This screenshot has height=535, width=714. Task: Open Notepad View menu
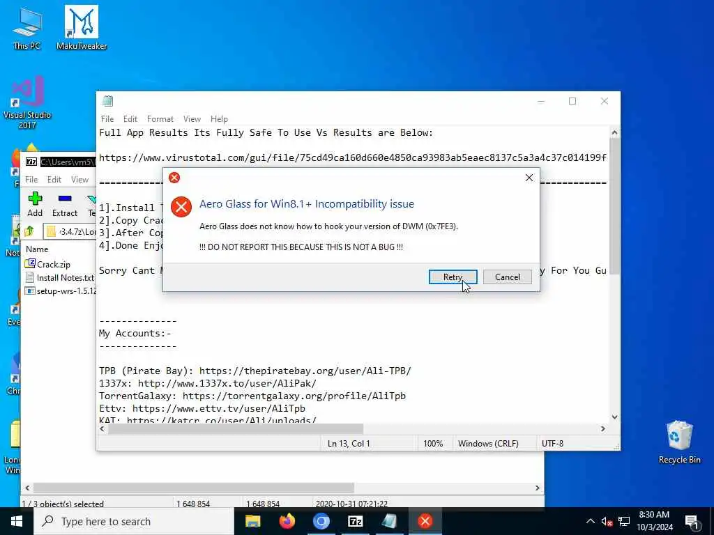192,118
